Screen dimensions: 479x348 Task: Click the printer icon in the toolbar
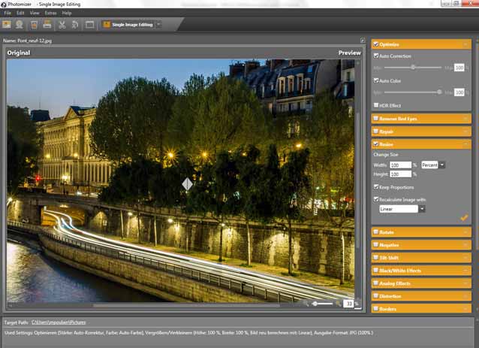coord(47,25)
